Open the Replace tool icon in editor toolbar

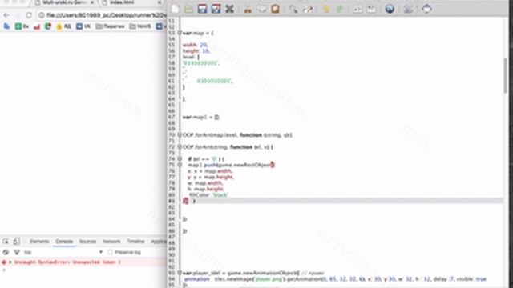pyautogui.click(x=307, y=9)
